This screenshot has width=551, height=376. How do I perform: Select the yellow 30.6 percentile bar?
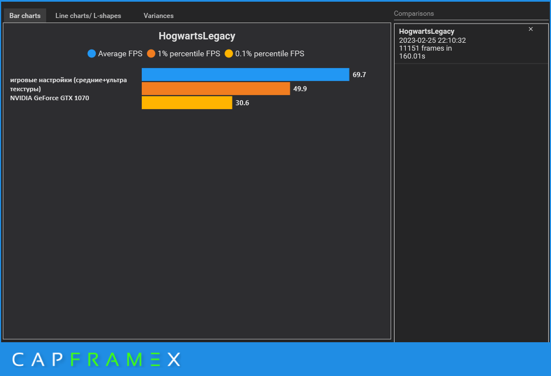187,102
